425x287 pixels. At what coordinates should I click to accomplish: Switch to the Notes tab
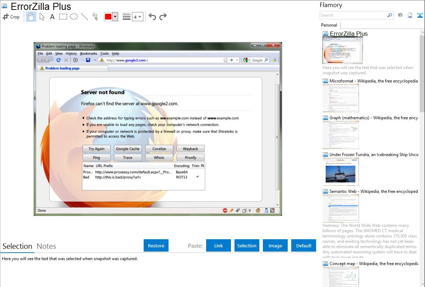(x=46, y=246)
